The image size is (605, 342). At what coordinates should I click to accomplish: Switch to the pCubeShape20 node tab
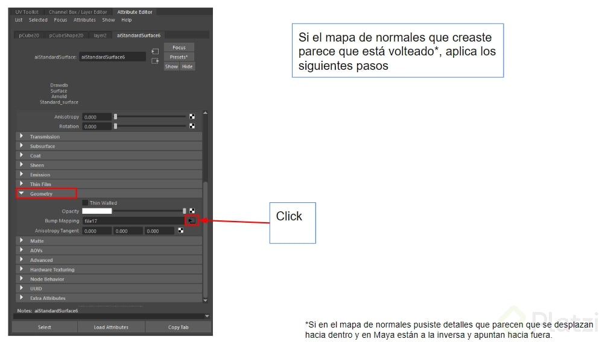(x=66, y=35)
